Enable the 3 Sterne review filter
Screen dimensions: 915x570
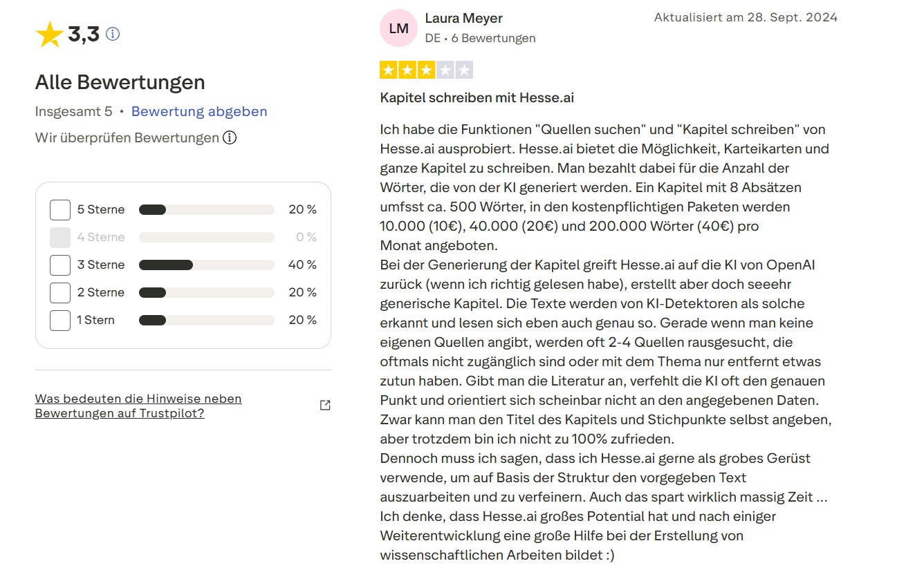(x=60, y=265)
